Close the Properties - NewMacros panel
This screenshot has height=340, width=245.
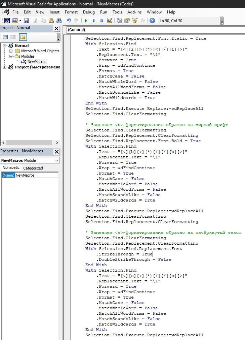click(x=56, y=152)
